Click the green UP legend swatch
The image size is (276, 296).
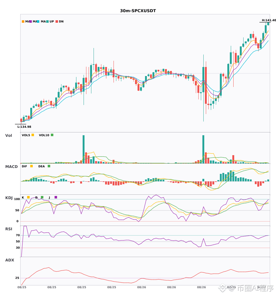coord(47,21)
